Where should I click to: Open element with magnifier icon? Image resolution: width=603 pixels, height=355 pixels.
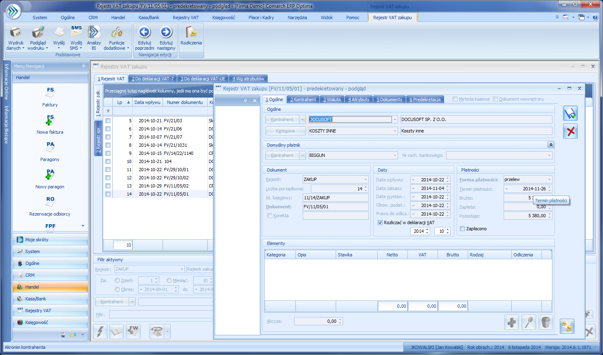tap(529, 322)
